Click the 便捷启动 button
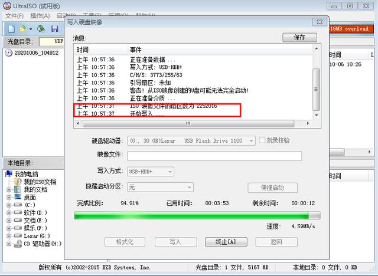The image size is (378, 276). pyautogui.click(x=272, y=188)
